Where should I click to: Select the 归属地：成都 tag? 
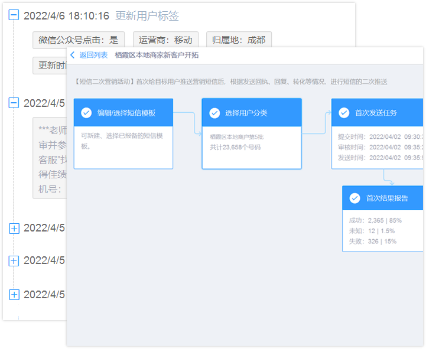239,40
